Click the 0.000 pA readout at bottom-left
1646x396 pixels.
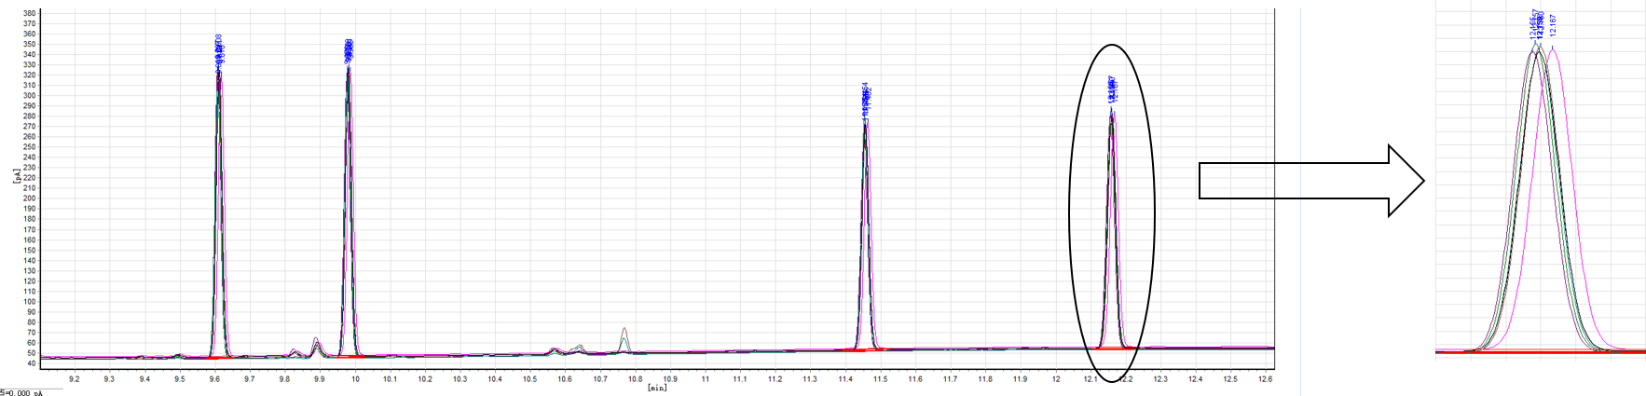tap(23, 392)
